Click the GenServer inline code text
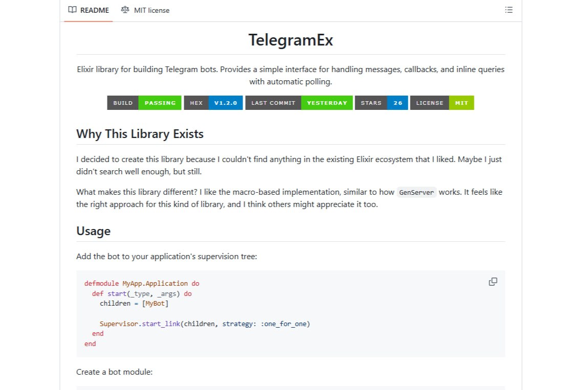The width and height of the screenshot is (566, 390). tap(417, 192)
